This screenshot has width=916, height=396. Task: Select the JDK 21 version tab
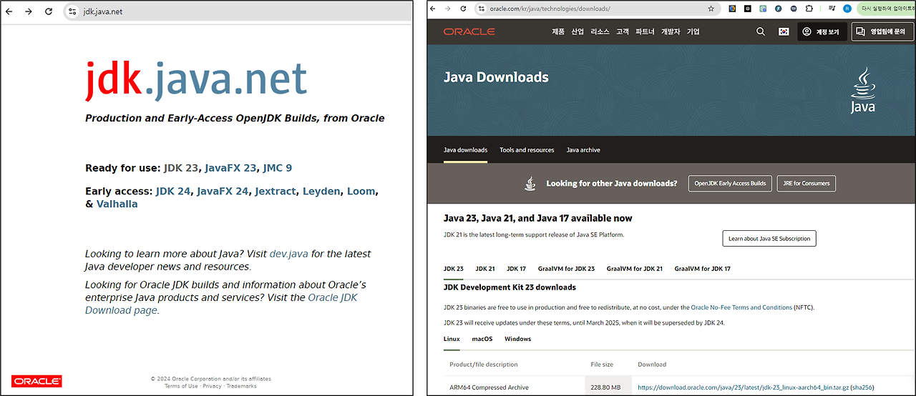(x=485, y=269)
